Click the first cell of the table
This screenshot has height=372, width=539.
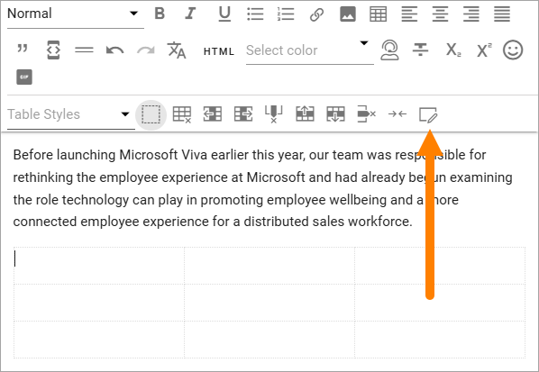pyautogui.click(x=99, y=266)
